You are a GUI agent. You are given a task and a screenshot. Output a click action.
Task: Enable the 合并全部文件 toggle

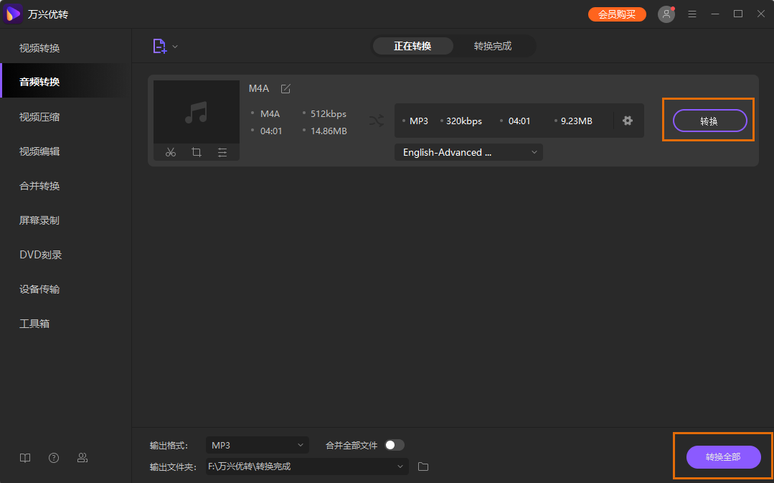[393, 445]
